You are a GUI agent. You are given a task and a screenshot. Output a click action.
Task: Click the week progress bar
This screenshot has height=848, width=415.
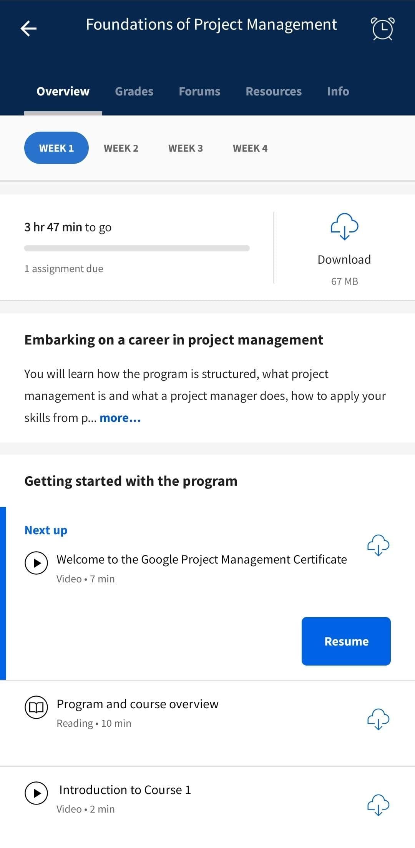[x=137, y=248]
